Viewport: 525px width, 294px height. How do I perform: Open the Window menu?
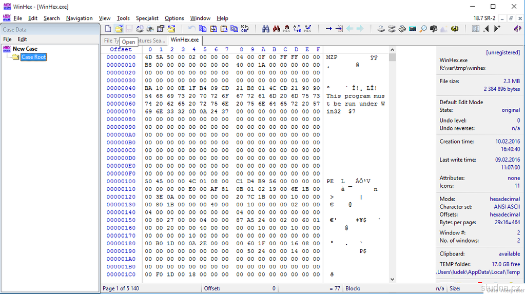coord(200,18)
